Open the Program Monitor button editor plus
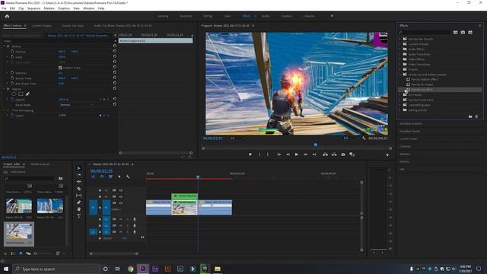Viewport: 487px width, 274px height. (x=387, y=155)
